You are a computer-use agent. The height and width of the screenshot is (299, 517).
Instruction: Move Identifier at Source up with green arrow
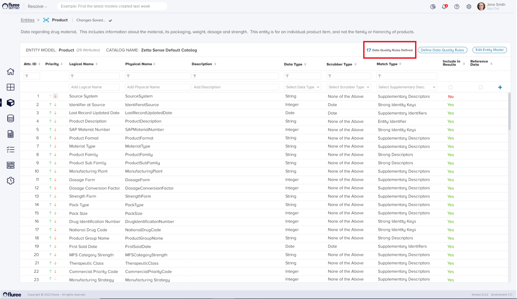50,105
